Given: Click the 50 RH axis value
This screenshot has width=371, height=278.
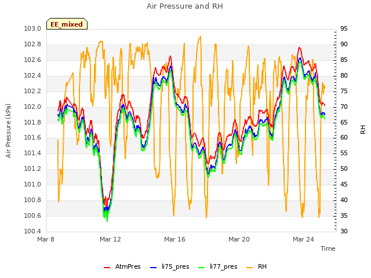Looking at the screenshot, I should (344, 169).
